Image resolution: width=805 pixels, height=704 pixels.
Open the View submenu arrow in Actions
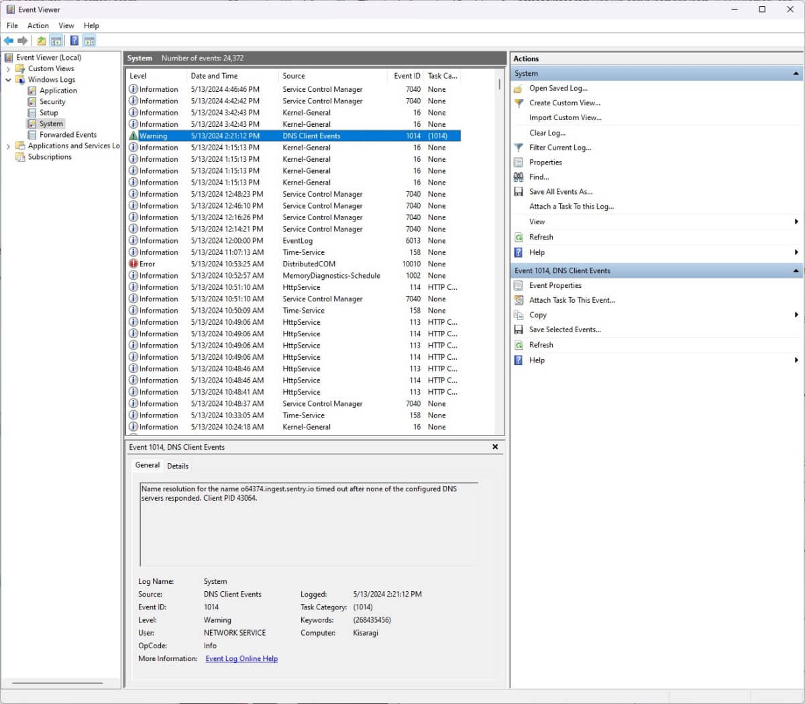point(796,222)
